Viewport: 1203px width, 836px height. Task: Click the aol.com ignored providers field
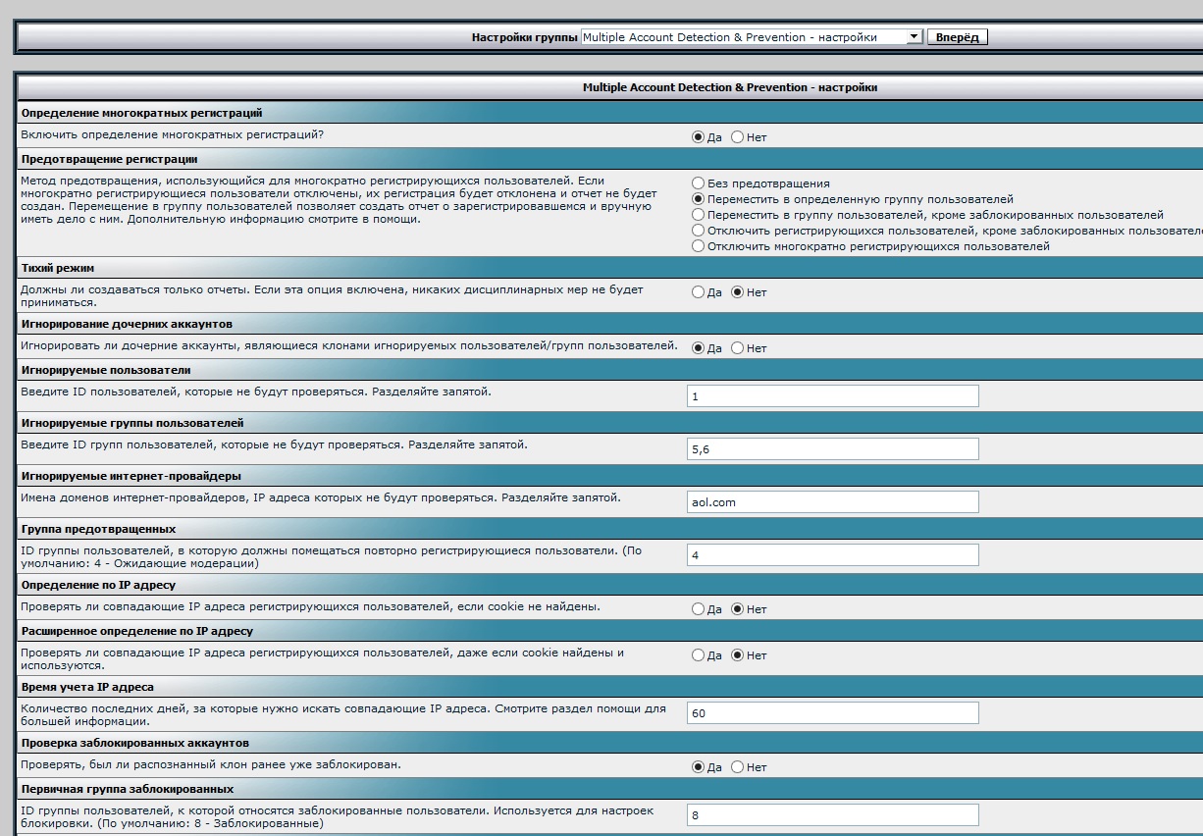832,502
